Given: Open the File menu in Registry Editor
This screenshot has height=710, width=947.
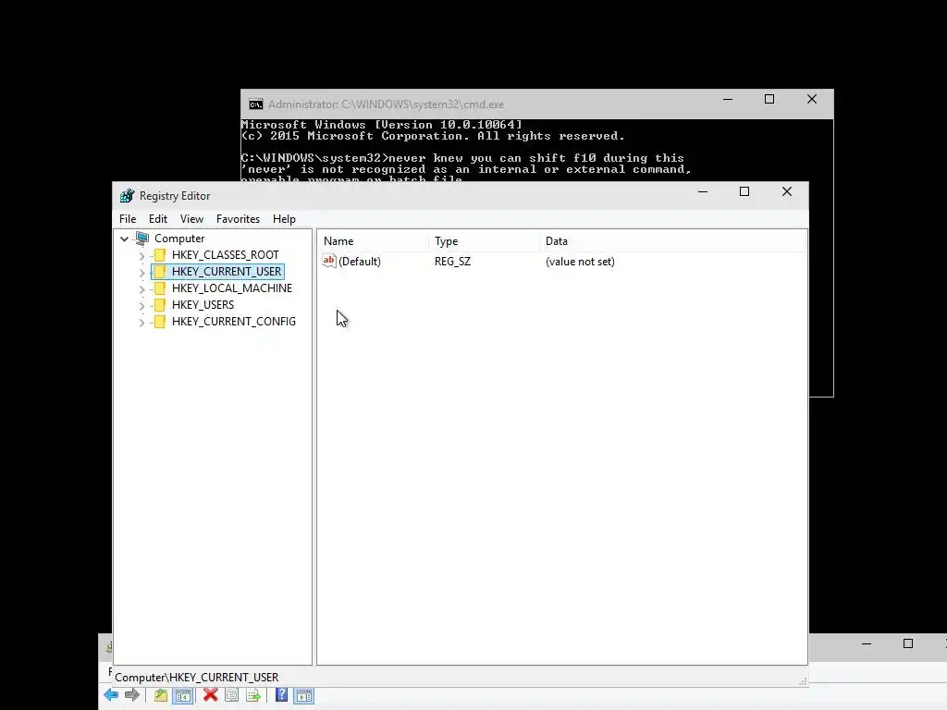Looking at the screenshot, I should pos(128,219).
